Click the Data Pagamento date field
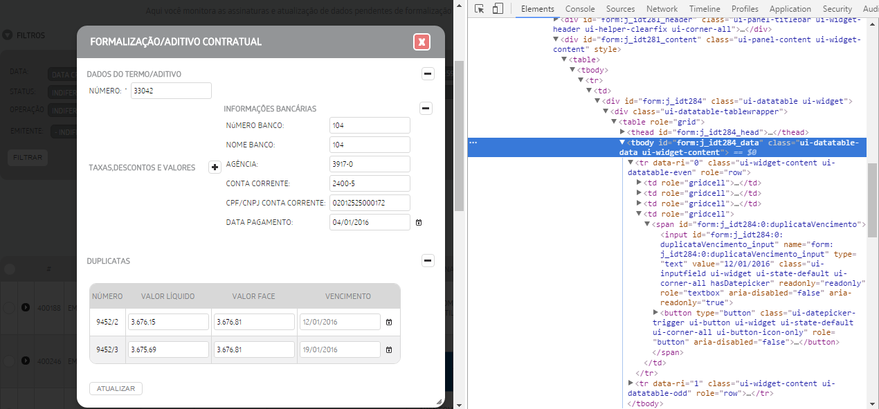 click(370, 222)
